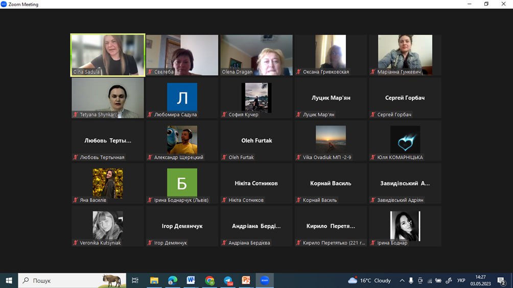This screenshot has width=513, height=288.
Task: Click the taskbar clock showing 14:27
Action: coord(480,280)
